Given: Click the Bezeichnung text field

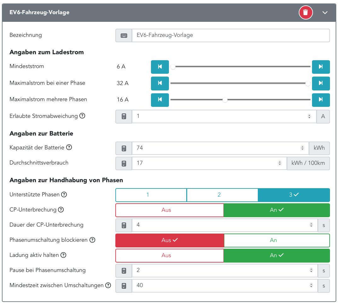Looking at the screenshot, I should pyautogui.click(x=230, y=35).
